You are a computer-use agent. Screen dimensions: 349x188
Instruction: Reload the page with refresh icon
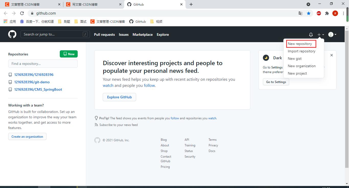point(22,13)
